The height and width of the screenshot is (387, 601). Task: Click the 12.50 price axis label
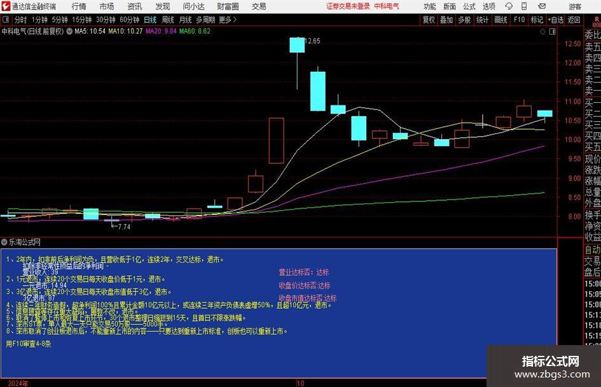572,44
